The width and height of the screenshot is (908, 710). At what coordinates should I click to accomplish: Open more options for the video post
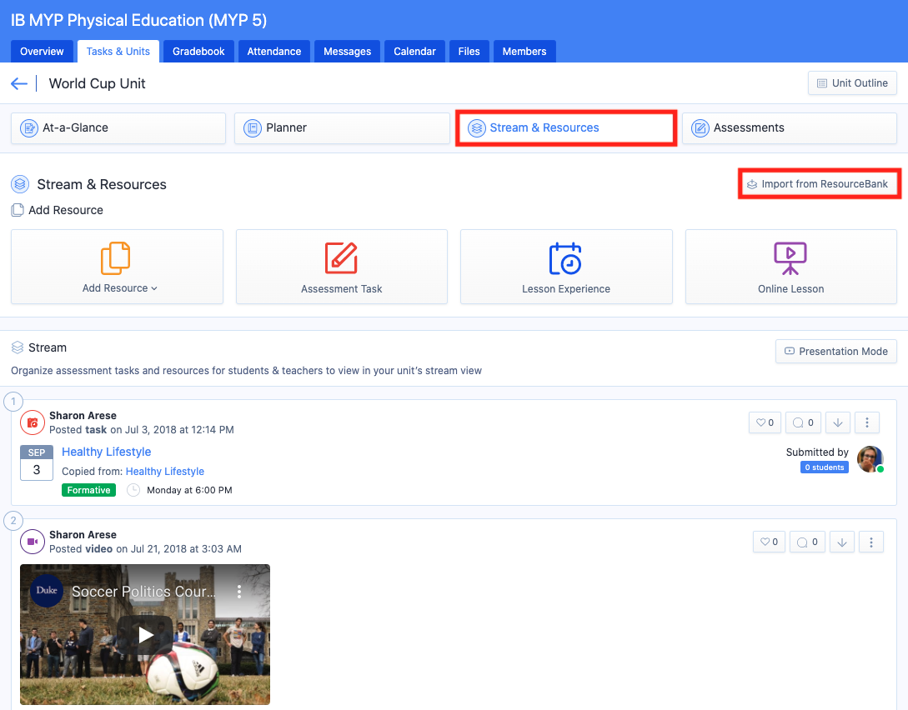871,542
